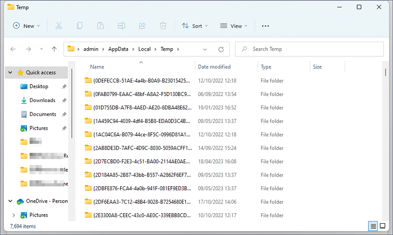393x235 pixels.
Task: Collapse the OneDrive - Personal node
Action: click(x=10, y=201)
